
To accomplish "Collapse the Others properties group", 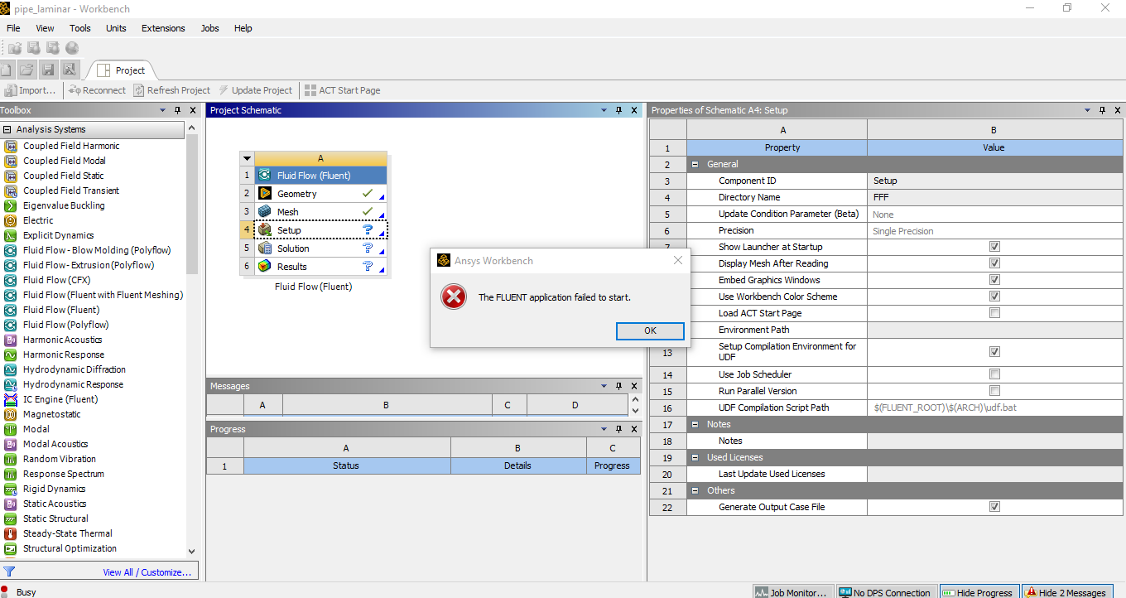I will pyautogui.click(x=695, y=490).
